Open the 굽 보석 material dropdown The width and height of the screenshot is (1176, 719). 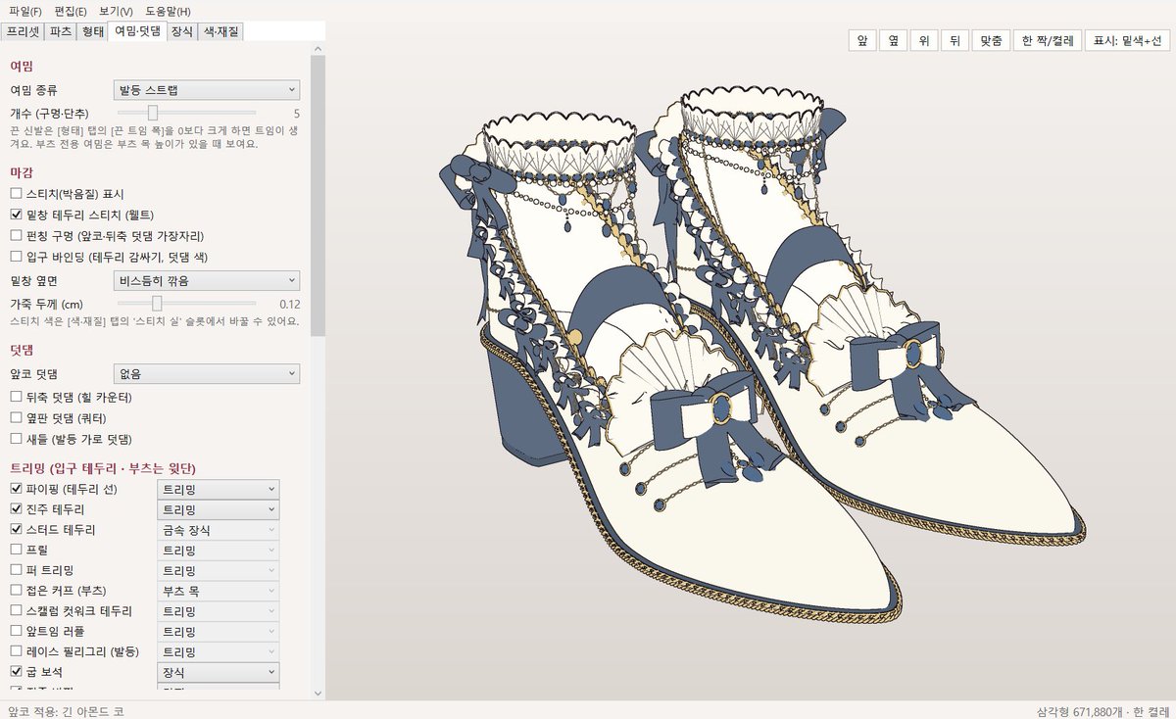coord(219,673)
